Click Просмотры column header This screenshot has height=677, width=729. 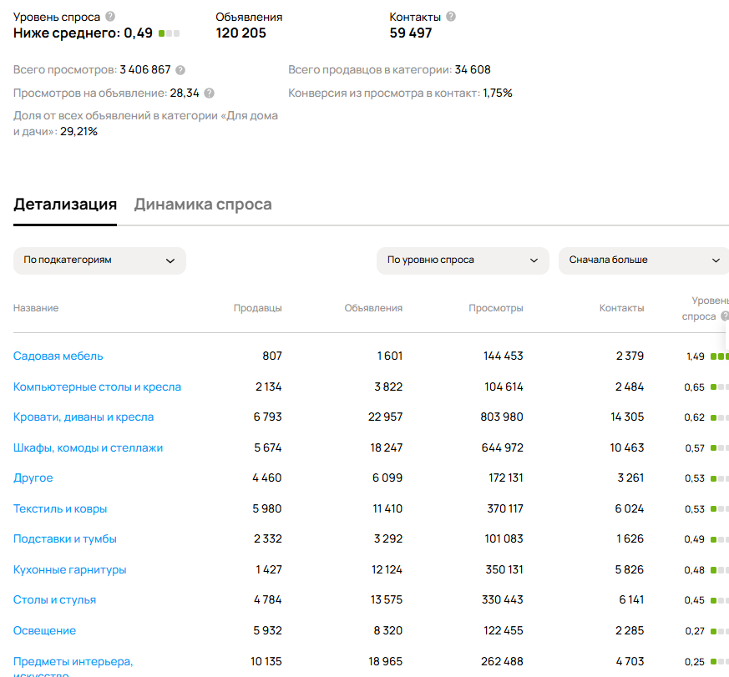click(x=496, y=308)
